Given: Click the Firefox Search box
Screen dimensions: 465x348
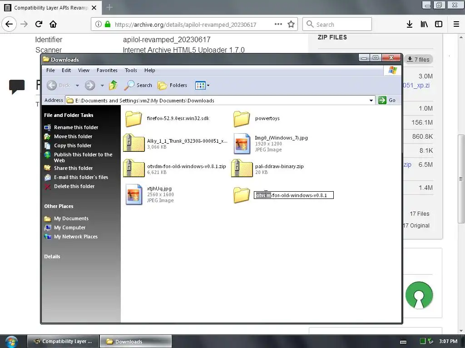Looking at the screenshot, I should [x=337, y=24].
